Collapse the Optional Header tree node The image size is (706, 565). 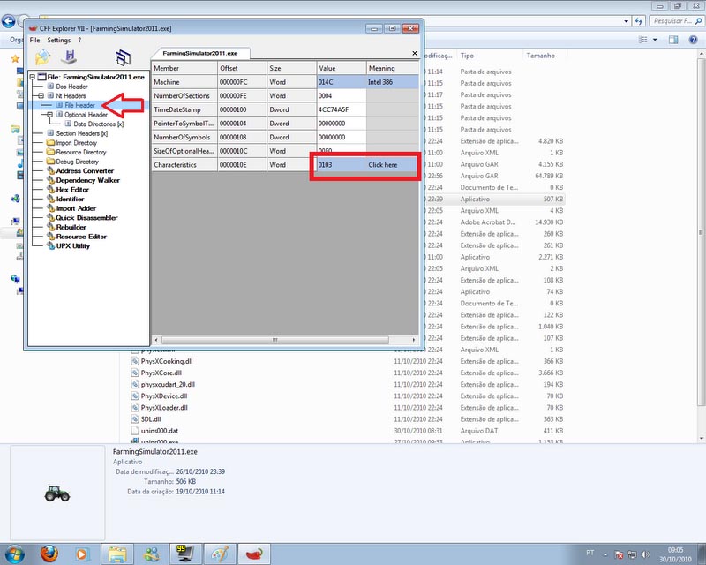pos(50,115)
